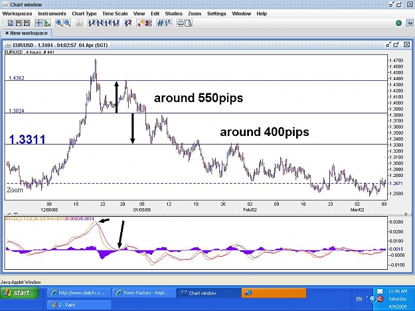
Task: Click the MACD study label text
Action: tap(49, 219)
